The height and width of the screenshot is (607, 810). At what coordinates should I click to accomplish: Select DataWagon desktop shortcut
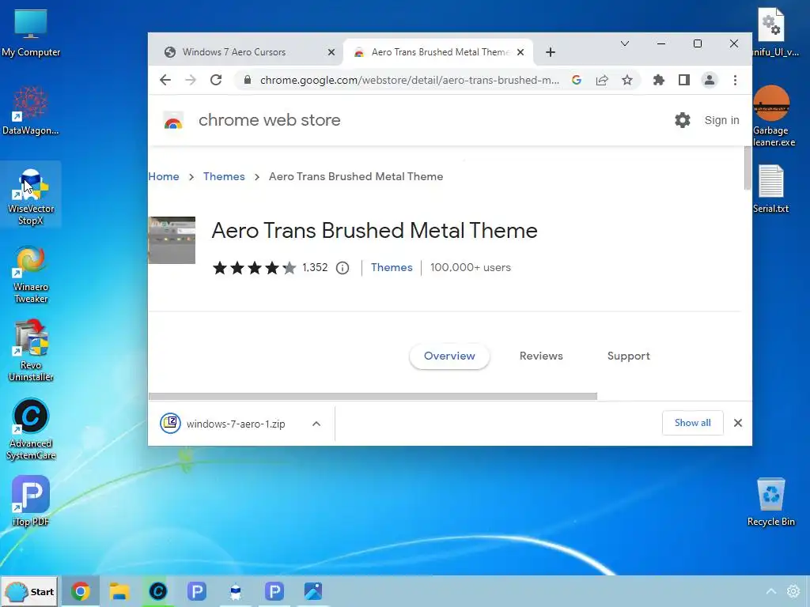pos(31,111)
